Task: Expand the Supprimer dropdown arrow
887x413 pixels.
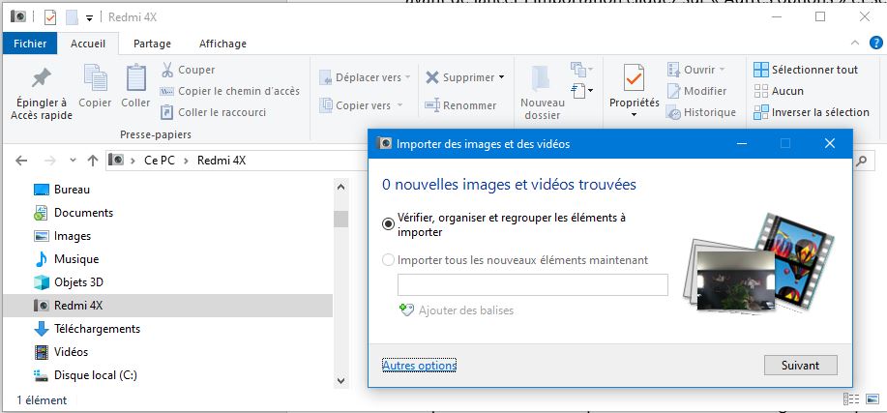Action: pyautogui.click(x=501, y=77)
